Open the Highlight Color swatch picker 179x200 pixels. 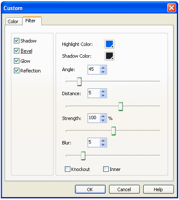point(110,44)
